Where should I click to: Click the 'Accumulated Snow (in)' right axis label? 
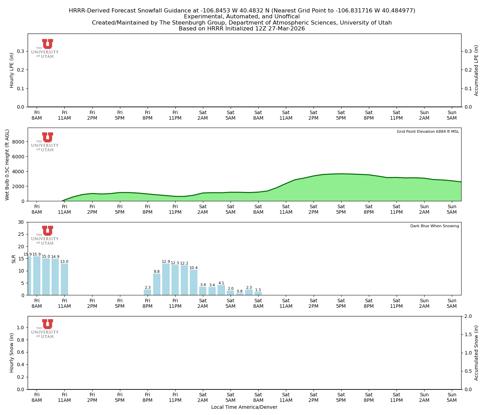(x=476, y=353)
